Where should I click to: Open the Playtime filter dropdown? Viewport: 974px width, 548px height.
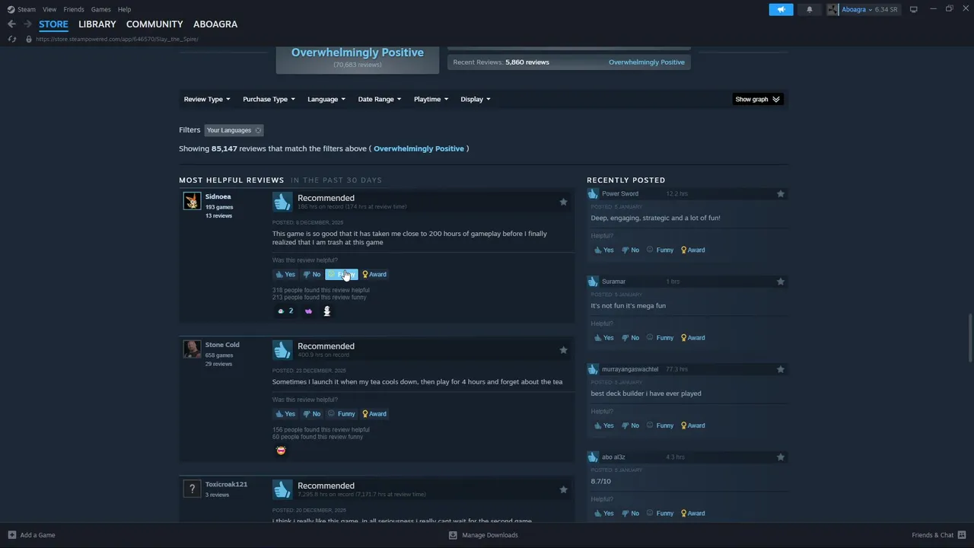pyautogui.click(x=431, y=100)
